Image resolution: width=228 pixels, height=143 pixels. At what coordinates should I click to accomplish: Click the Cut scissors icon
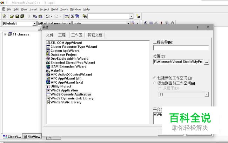click(x=29, y=16)
